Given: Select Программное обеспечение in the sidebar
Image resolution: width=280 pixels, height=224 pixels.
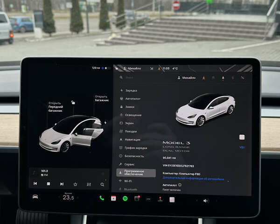Looking at the screenshot, I should [136, 173].
